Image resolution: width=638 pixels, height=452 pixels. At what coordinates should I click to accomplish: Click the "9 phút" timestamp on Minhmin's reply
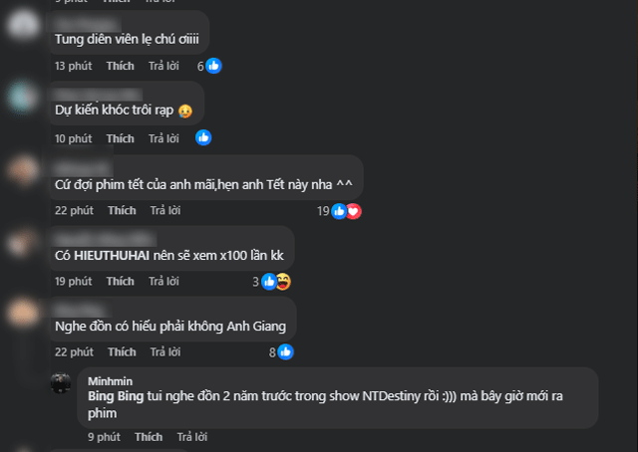pyautogui.click(x=103, y=437)
